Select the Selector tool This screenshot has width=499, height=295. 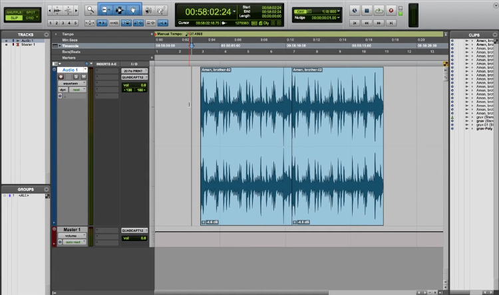pyautogui.click(x=119, y=10)
